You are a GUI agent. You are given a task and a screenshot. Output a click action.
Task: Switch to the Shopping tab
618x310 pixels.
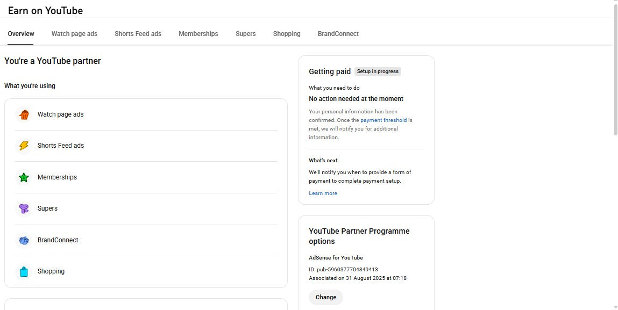point(286,33)
